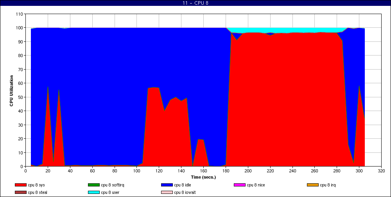This screenshot has width=391, height=197.
Task: Click the 20 tick on x-axis
Action: [x=48, y=171]
